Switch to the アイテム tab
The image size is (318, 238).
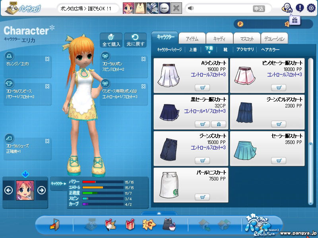(x=192, y=38)
